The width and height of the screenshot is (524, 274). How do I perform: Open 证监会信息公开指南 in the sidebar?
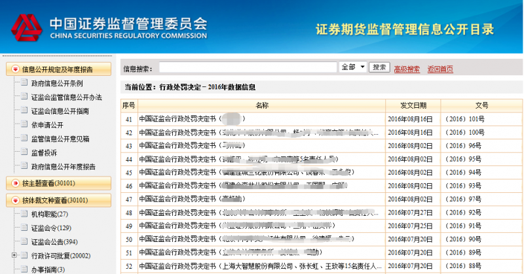click(60, 111)
